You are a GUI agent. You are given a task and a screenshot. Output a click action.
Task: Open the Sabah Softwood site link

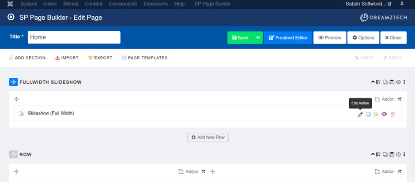pos(368,4)
